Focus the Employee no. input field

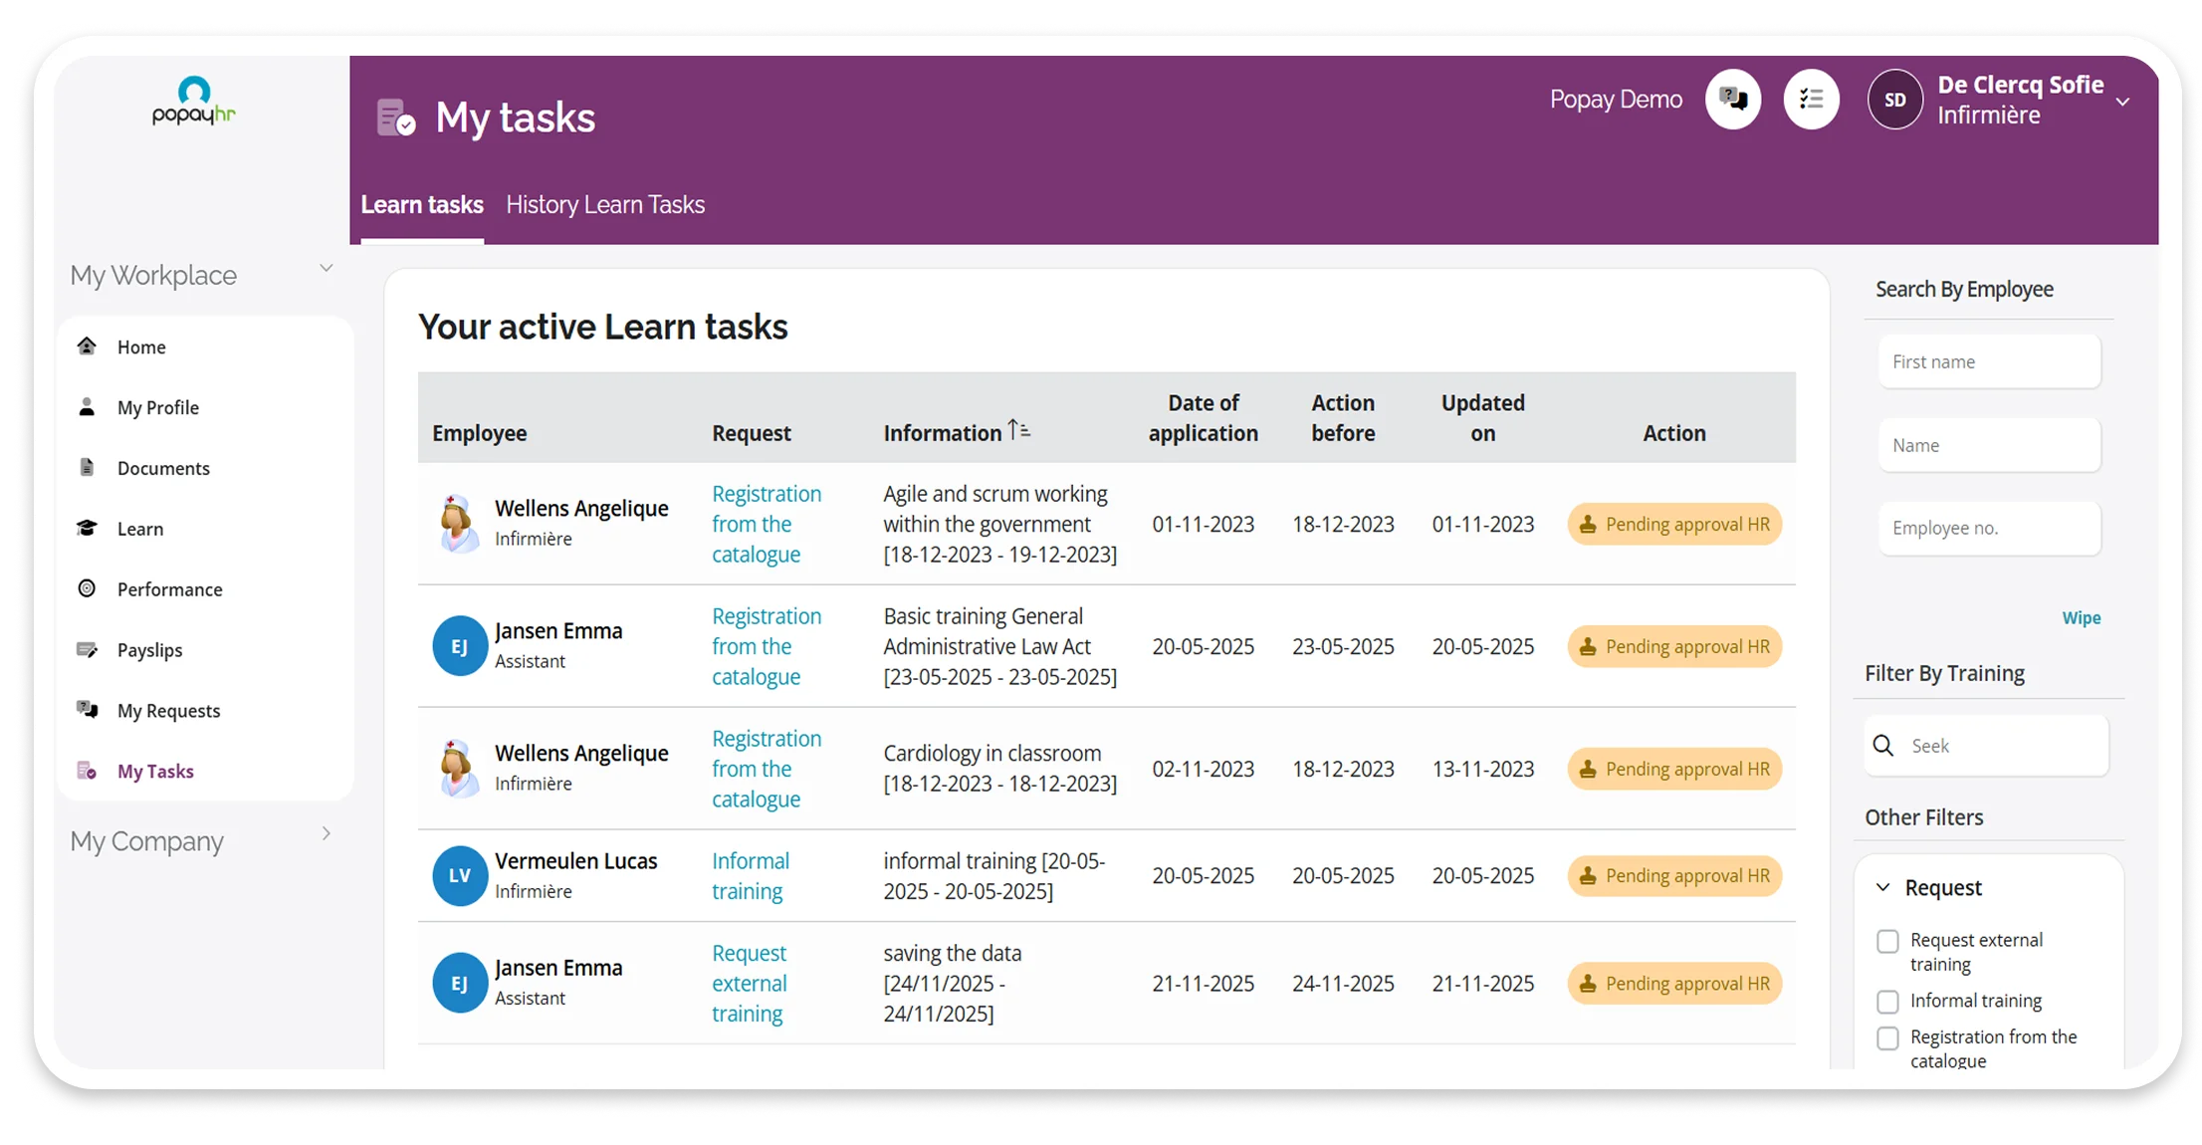tap(1989, 528)
